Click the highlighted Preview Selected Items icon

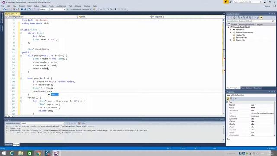click(x=261, y=17)
